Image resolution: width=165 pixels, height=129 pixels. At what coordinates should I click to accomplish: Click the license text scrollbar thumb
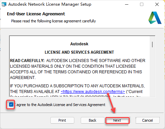click(x=152, y=44)
